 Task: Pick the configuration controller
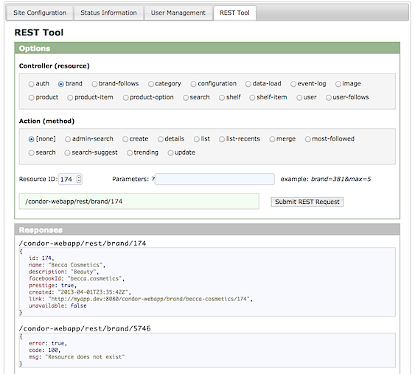[x=193, y=84]
